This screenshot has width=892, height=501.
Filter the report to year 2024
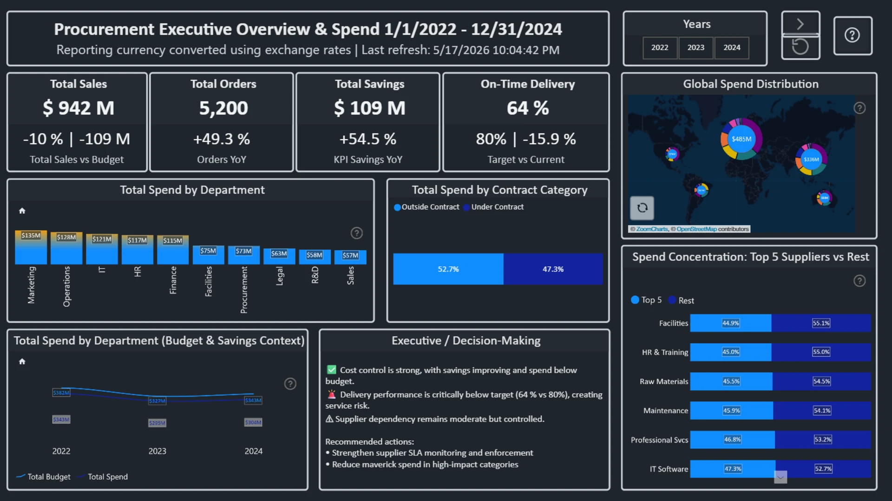click(x=732, y=48)
